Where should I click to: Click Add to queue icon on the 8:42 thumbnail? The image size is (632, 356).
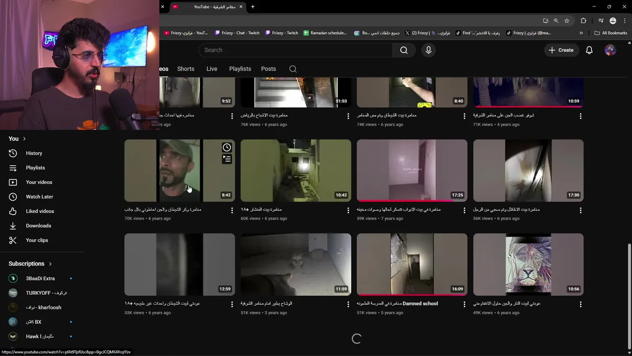click(x=227, y=159)
